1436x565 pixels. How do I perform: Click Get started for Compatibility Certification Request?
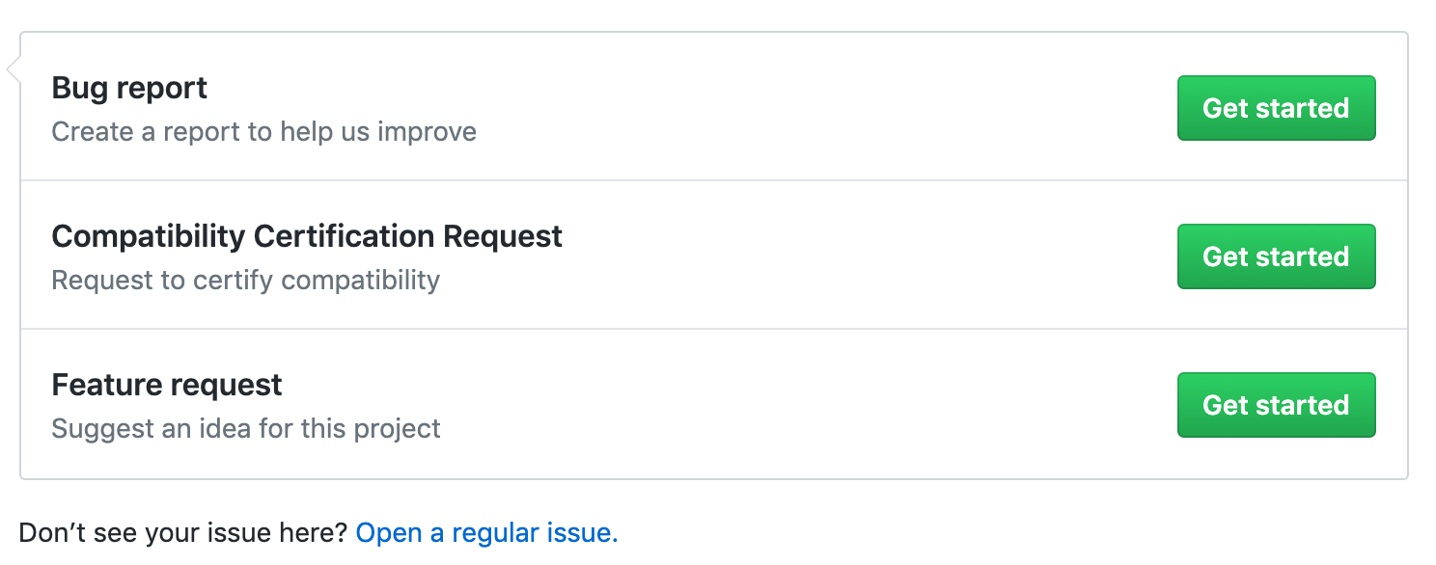(x=1276, y=256)
